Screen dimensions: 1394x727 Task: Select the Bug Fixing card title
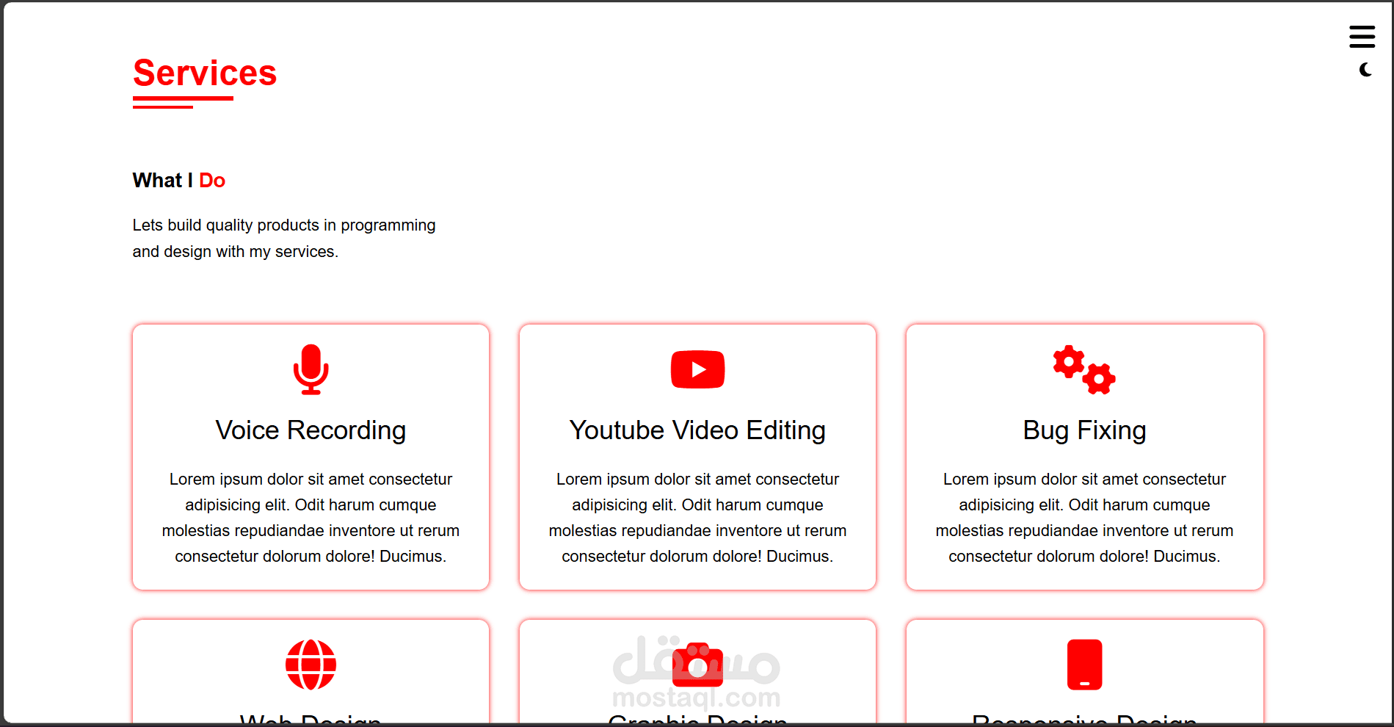click(1084, 431)
